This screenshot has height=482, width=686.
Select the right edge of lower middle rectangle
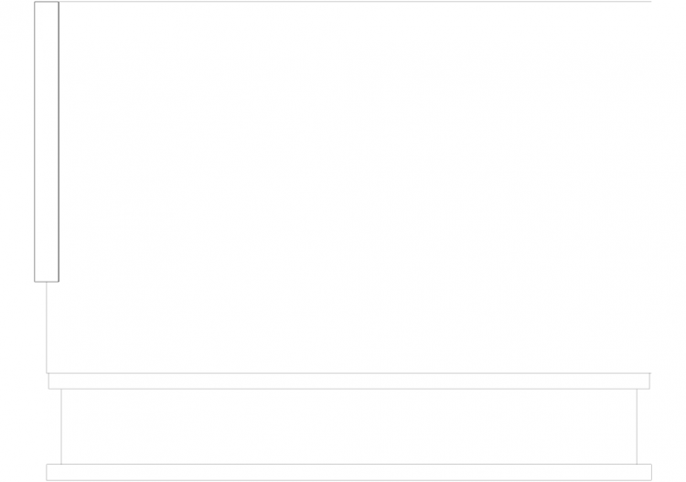coord(637,426)
